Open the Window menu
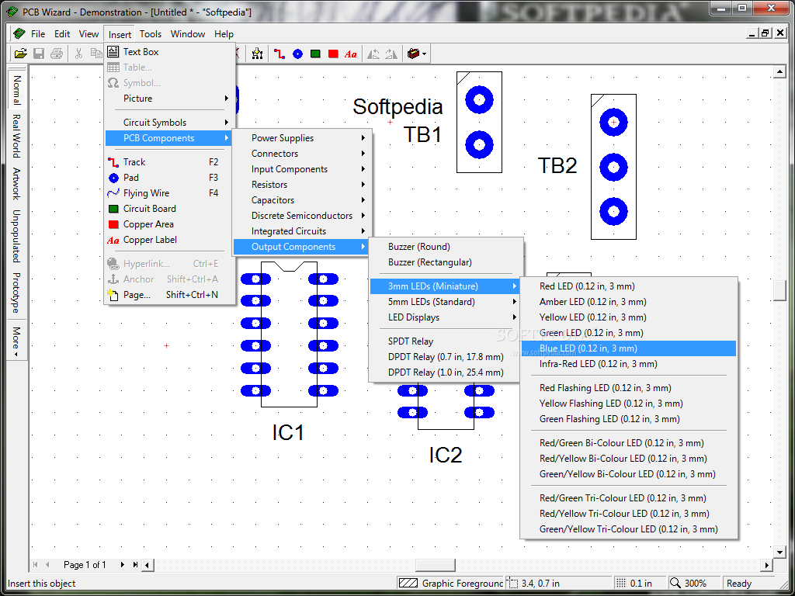The width and height of the screenshot is (795, 596). (188, 34)
